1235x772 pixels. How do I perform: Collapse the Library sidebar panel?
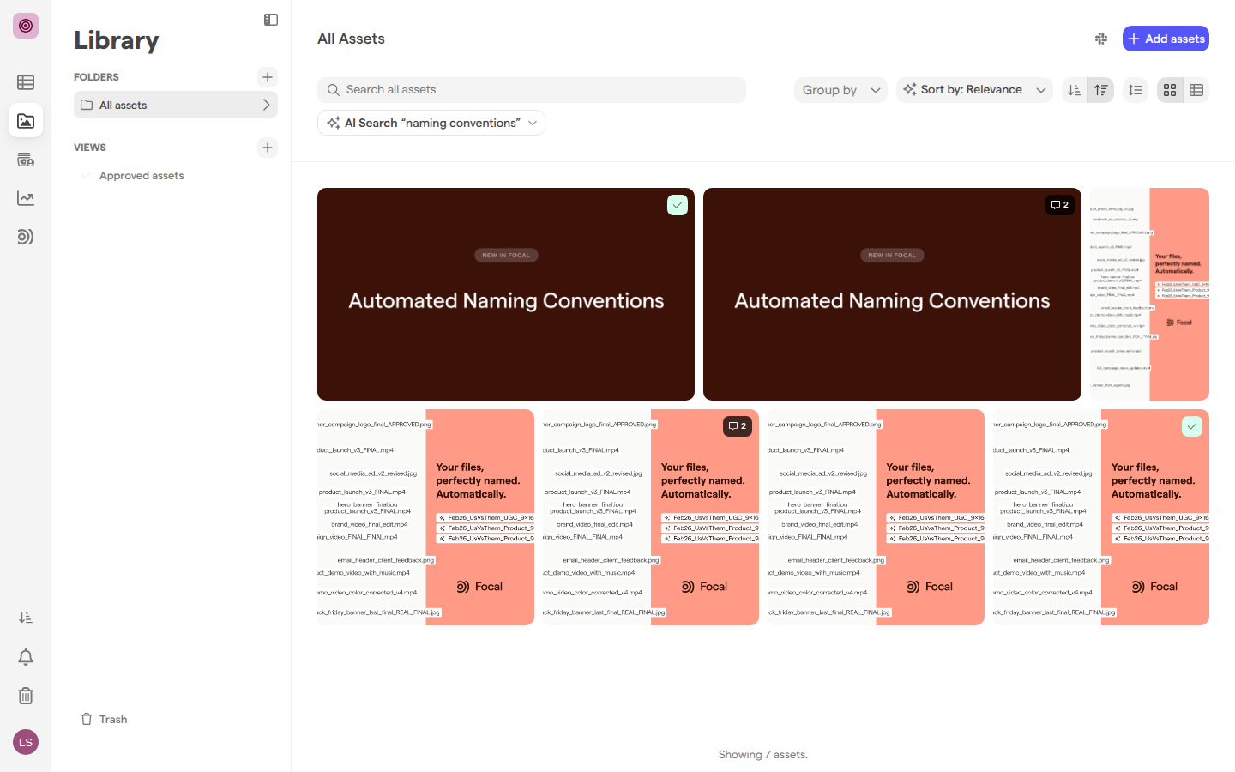pyautogui.click(x=271, y=20)
